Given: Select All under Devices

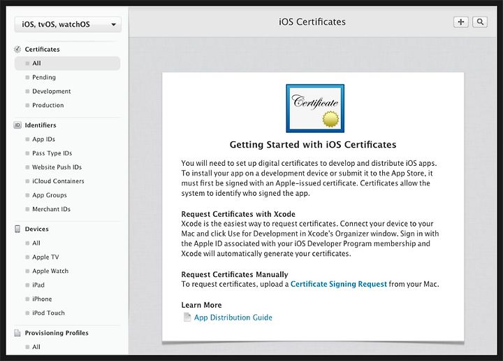Looking at the screenshot, I should click(x=36, y=243).
